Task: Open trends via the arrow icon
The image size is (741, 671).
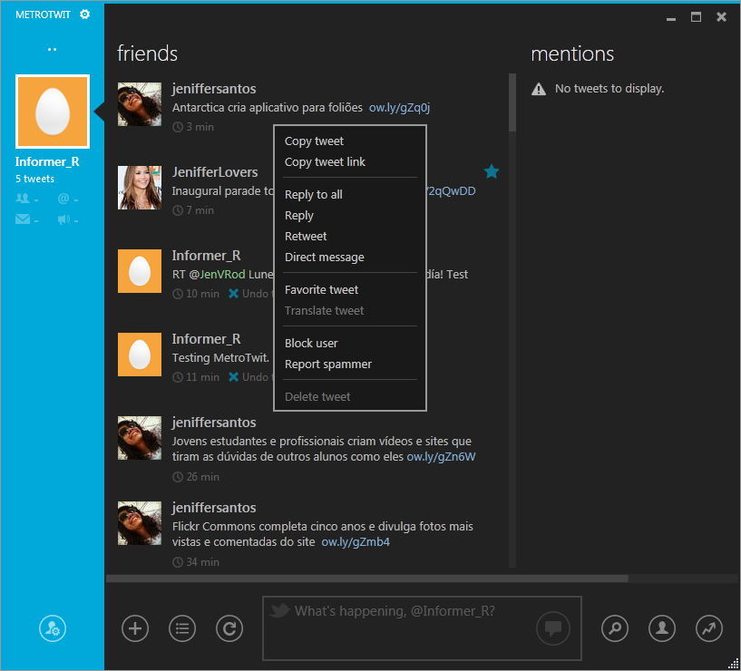Action: (708, 627)
